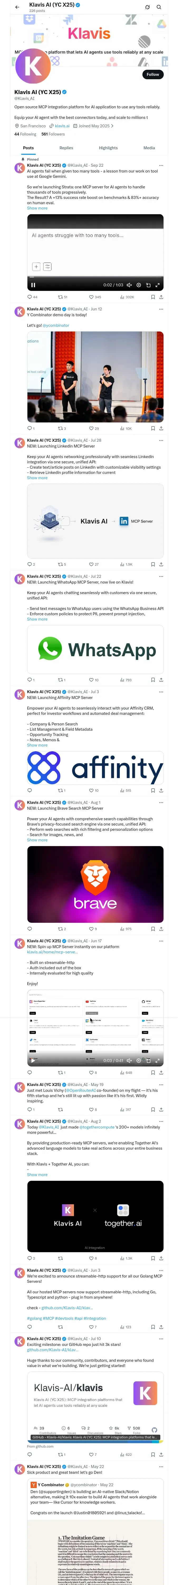This screenshot has width=178, height=1585.
Task: Share the WhatsApp MCP Server post
Action: point(161,680)
